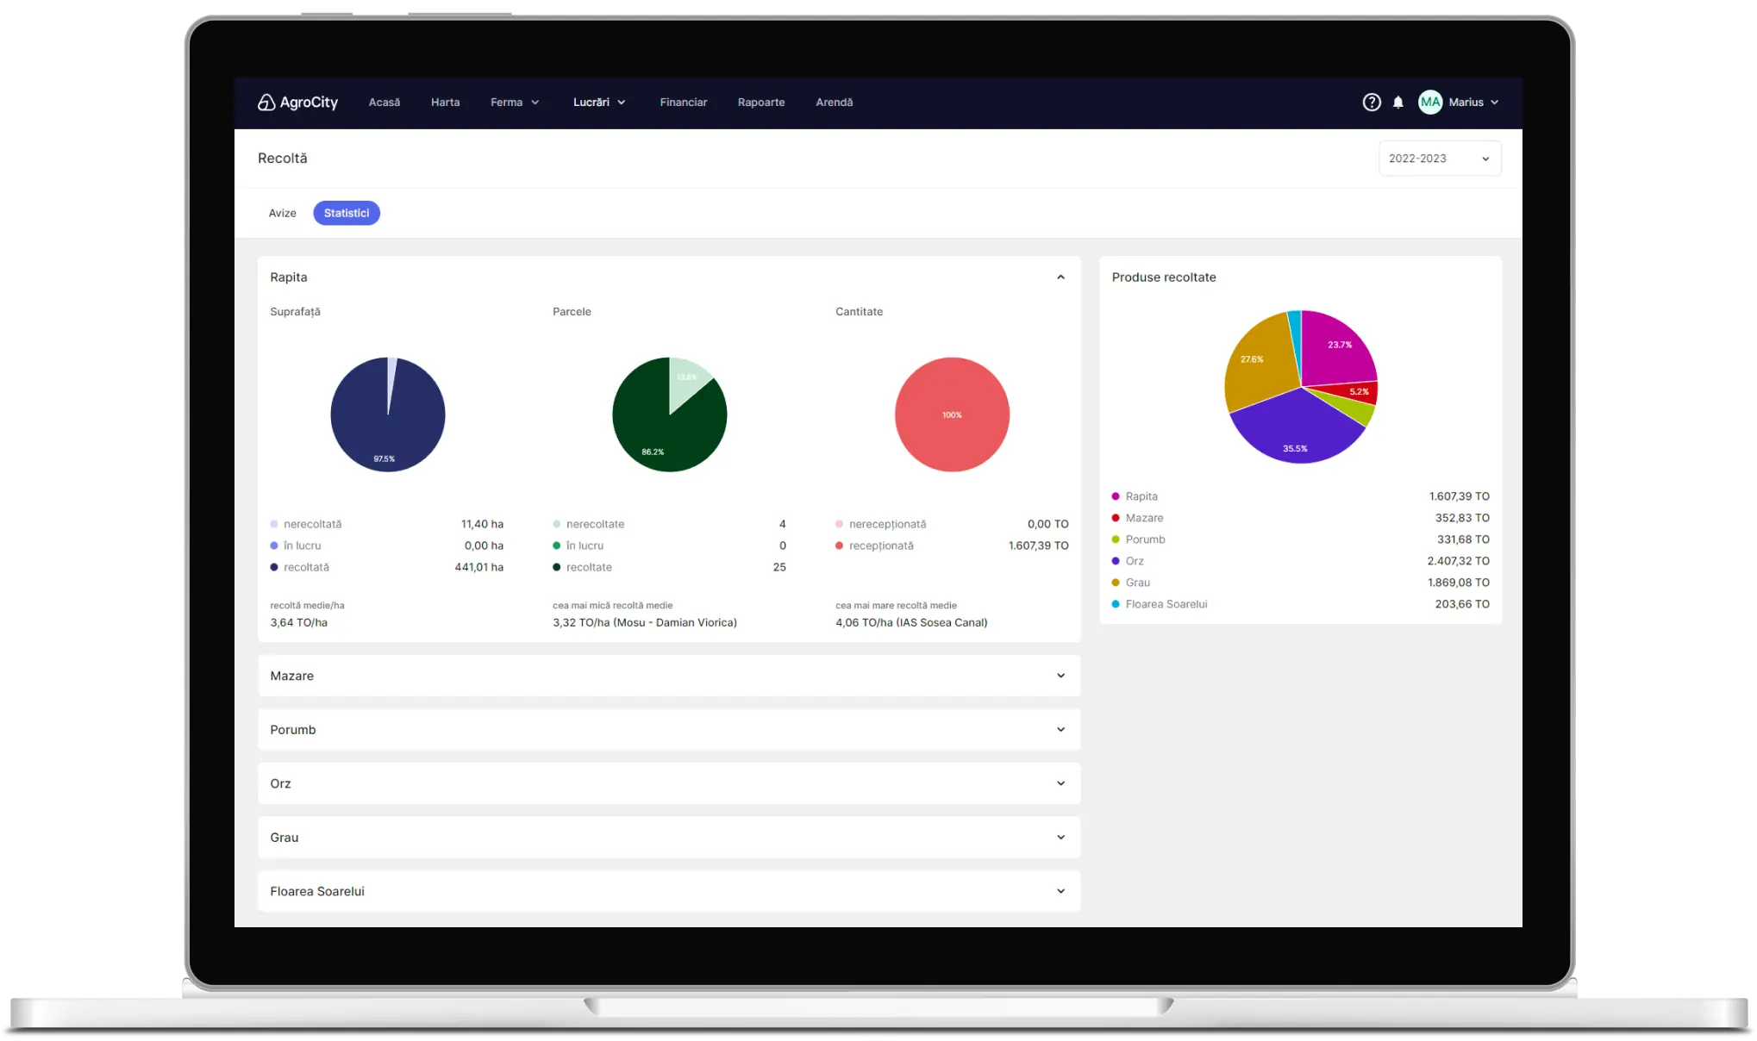Screen dimensions: 1757x1041
Task: Click the Financiar navigation link
Action: [x=683, y=103]
